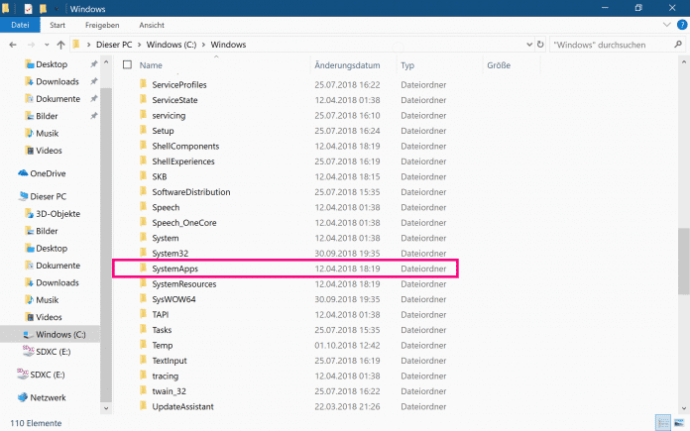Select the 3D-Objekte folder icon
The width and height of the screenshot is (690, 431).
point(27,213)
